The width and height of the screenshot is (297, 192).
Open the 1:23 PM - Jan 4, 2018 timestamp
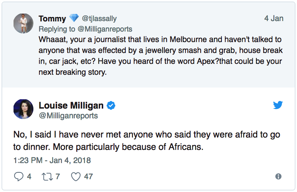click(52, 160)
